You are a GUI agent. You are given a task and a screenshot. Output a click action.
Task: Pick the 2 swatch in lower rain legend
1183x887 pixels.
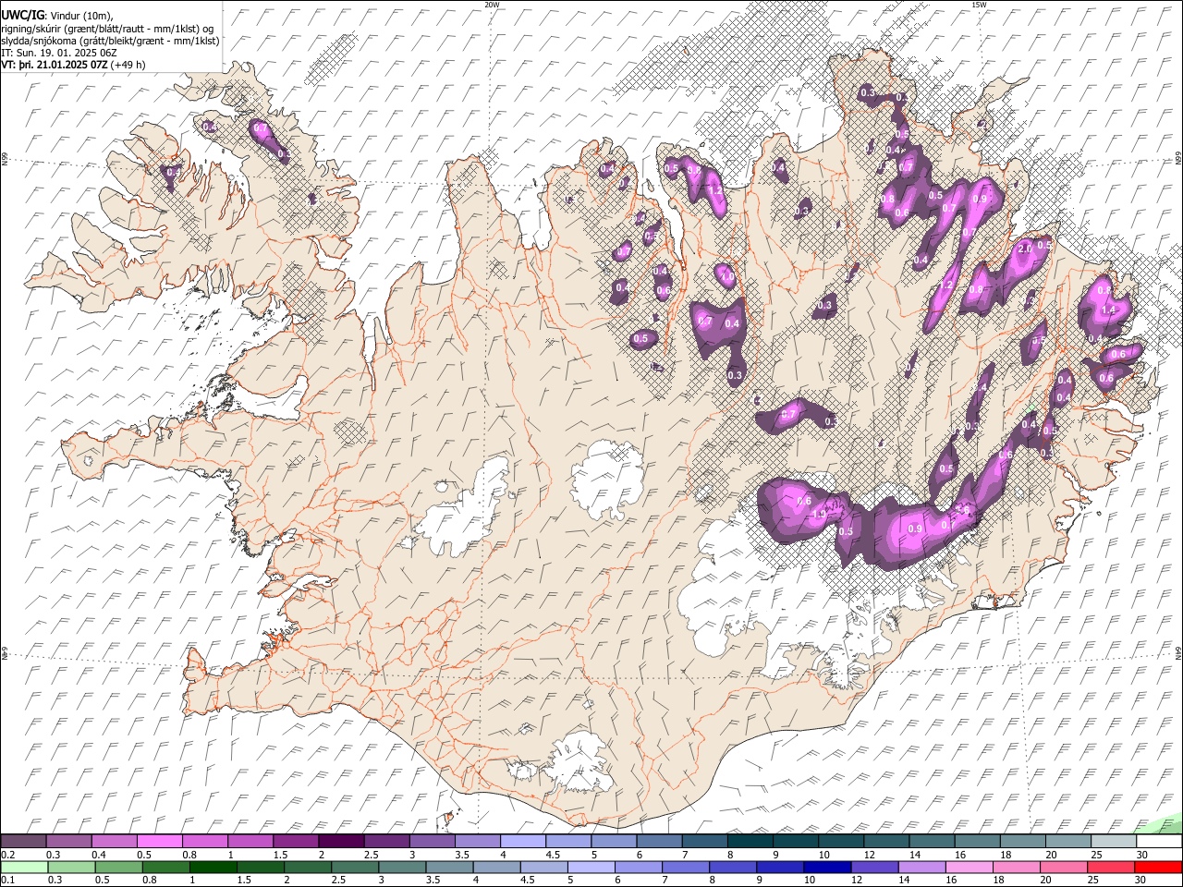[x=308, y=867]
